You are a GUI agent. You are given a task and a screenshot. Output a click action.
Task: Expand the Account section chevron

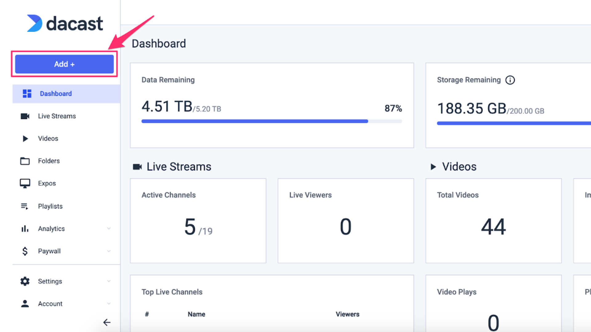point(109,303)
